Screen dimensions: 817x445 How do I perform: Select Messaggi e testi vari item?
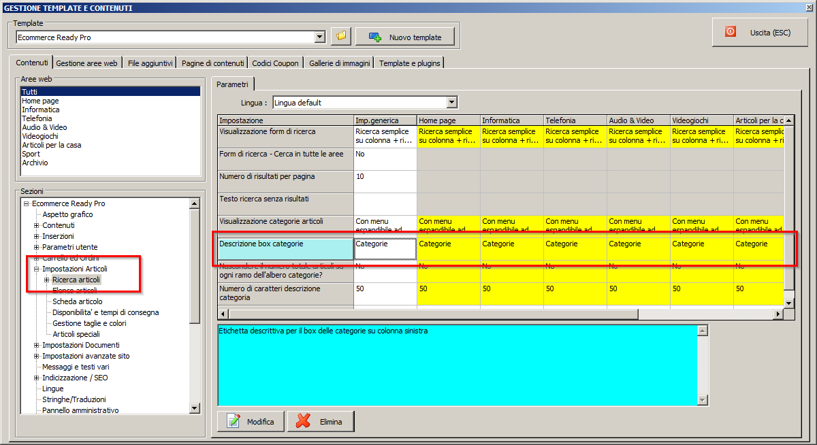click(76, 367)
